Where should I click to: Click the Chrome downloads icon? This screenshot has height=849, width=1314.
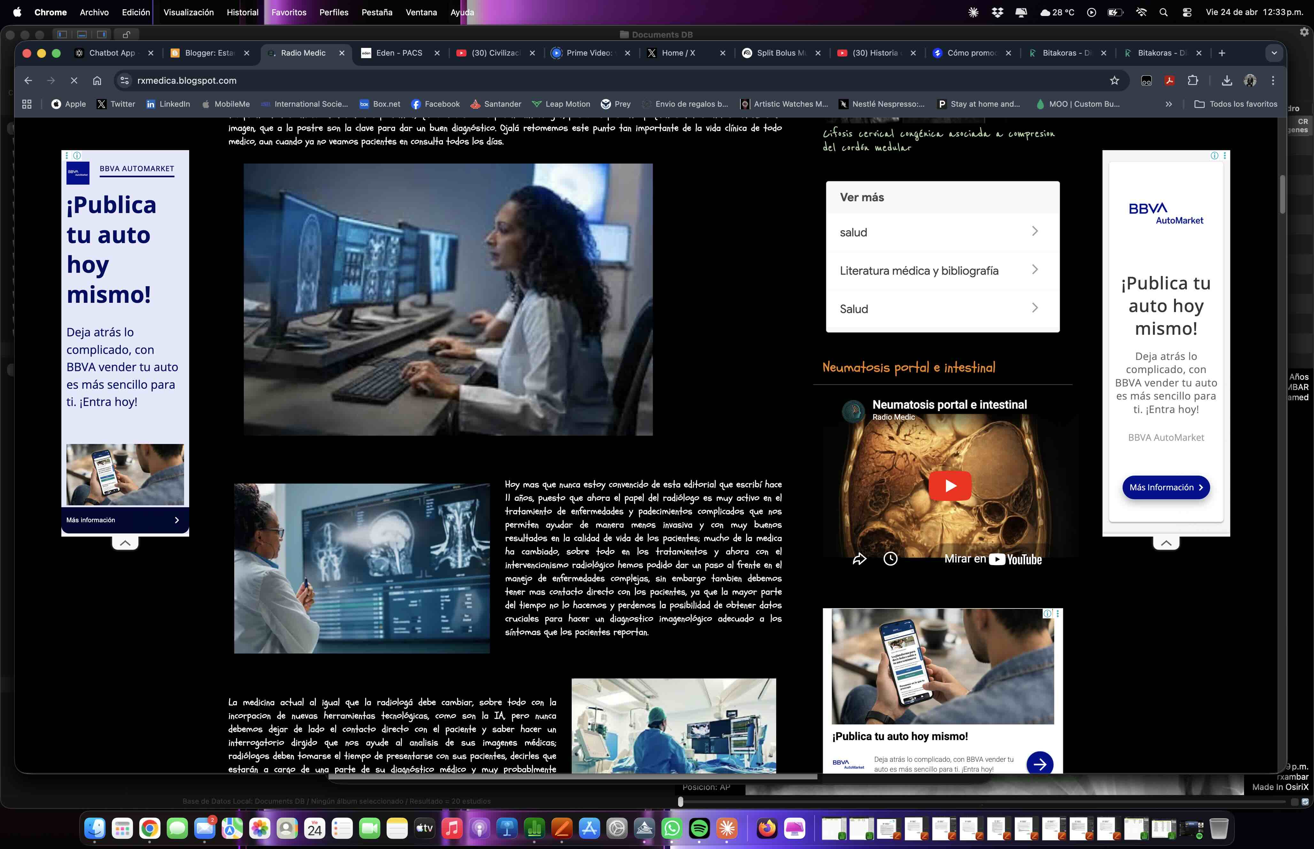pyautogui.click(x=1226, y=80)
